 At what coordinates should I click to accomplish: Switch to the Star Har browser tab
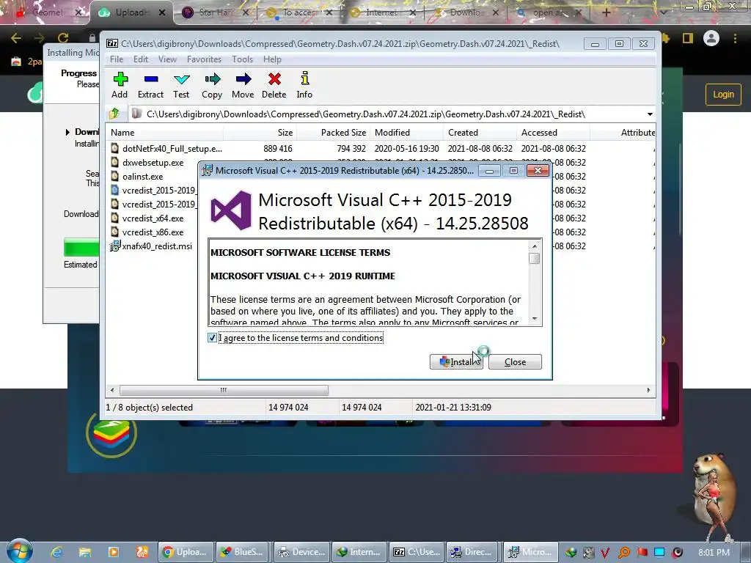click(x=215, y=12)
